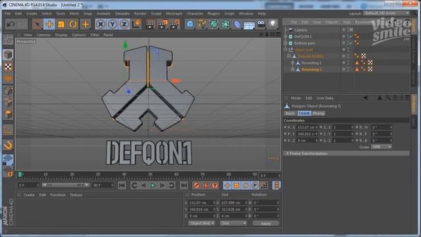Activate the Scale tool in the toolbar
Viewport: 421px width, 237px height.
[61, 24]
